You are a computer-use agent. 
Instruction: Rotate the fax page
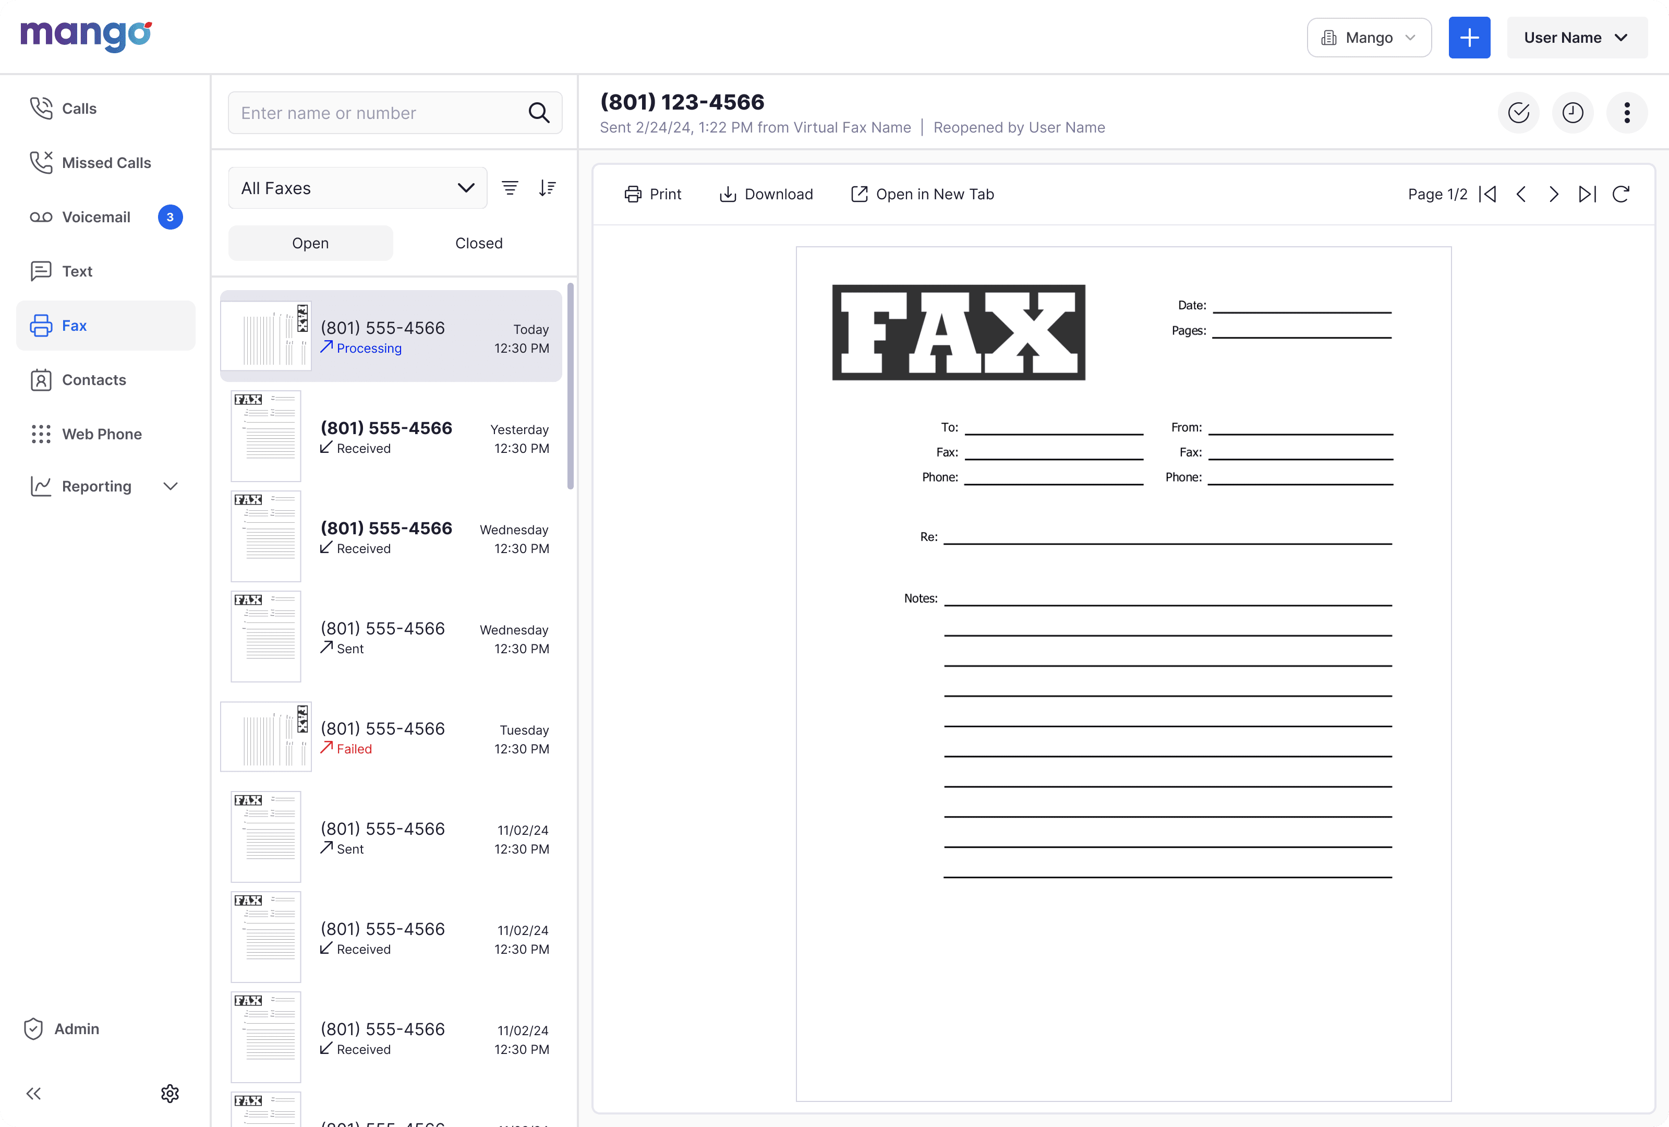tap(1621, 194)
